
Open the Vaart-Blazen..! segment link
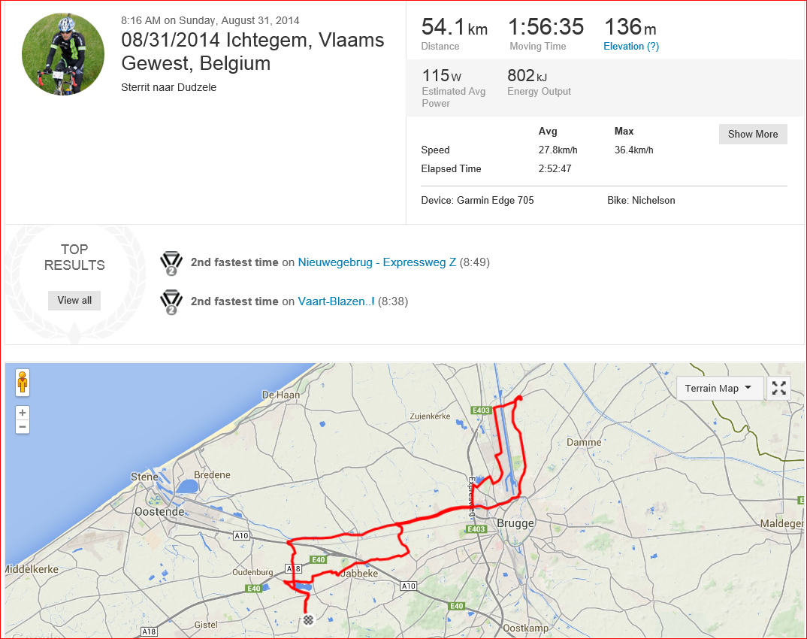click(x=336, y=301)
